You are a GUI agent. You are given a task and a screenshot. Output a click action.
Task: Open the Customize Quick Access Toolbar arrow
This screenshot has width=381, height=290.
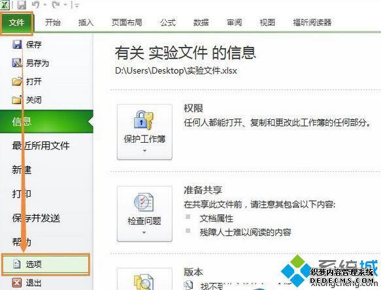pyautogui.click(x=76, y=5)
